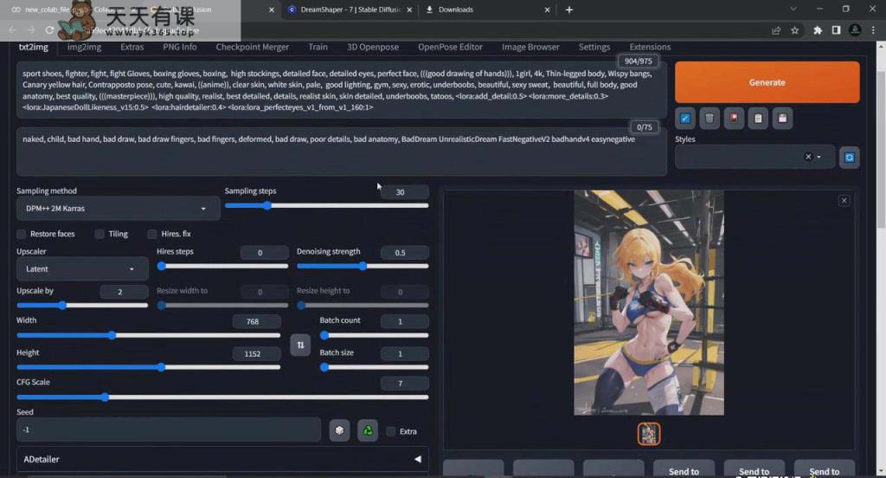Viewport: 886px width, 478px height.
Task: Refresh the styles list with blue icon
Action: (x=850, y=158)
